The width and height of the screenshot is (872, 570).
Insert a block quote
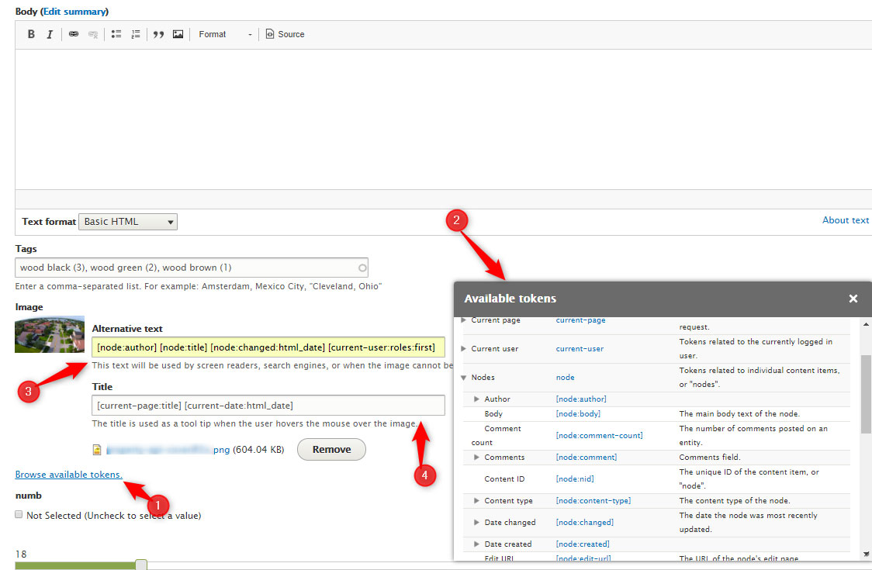158,34
